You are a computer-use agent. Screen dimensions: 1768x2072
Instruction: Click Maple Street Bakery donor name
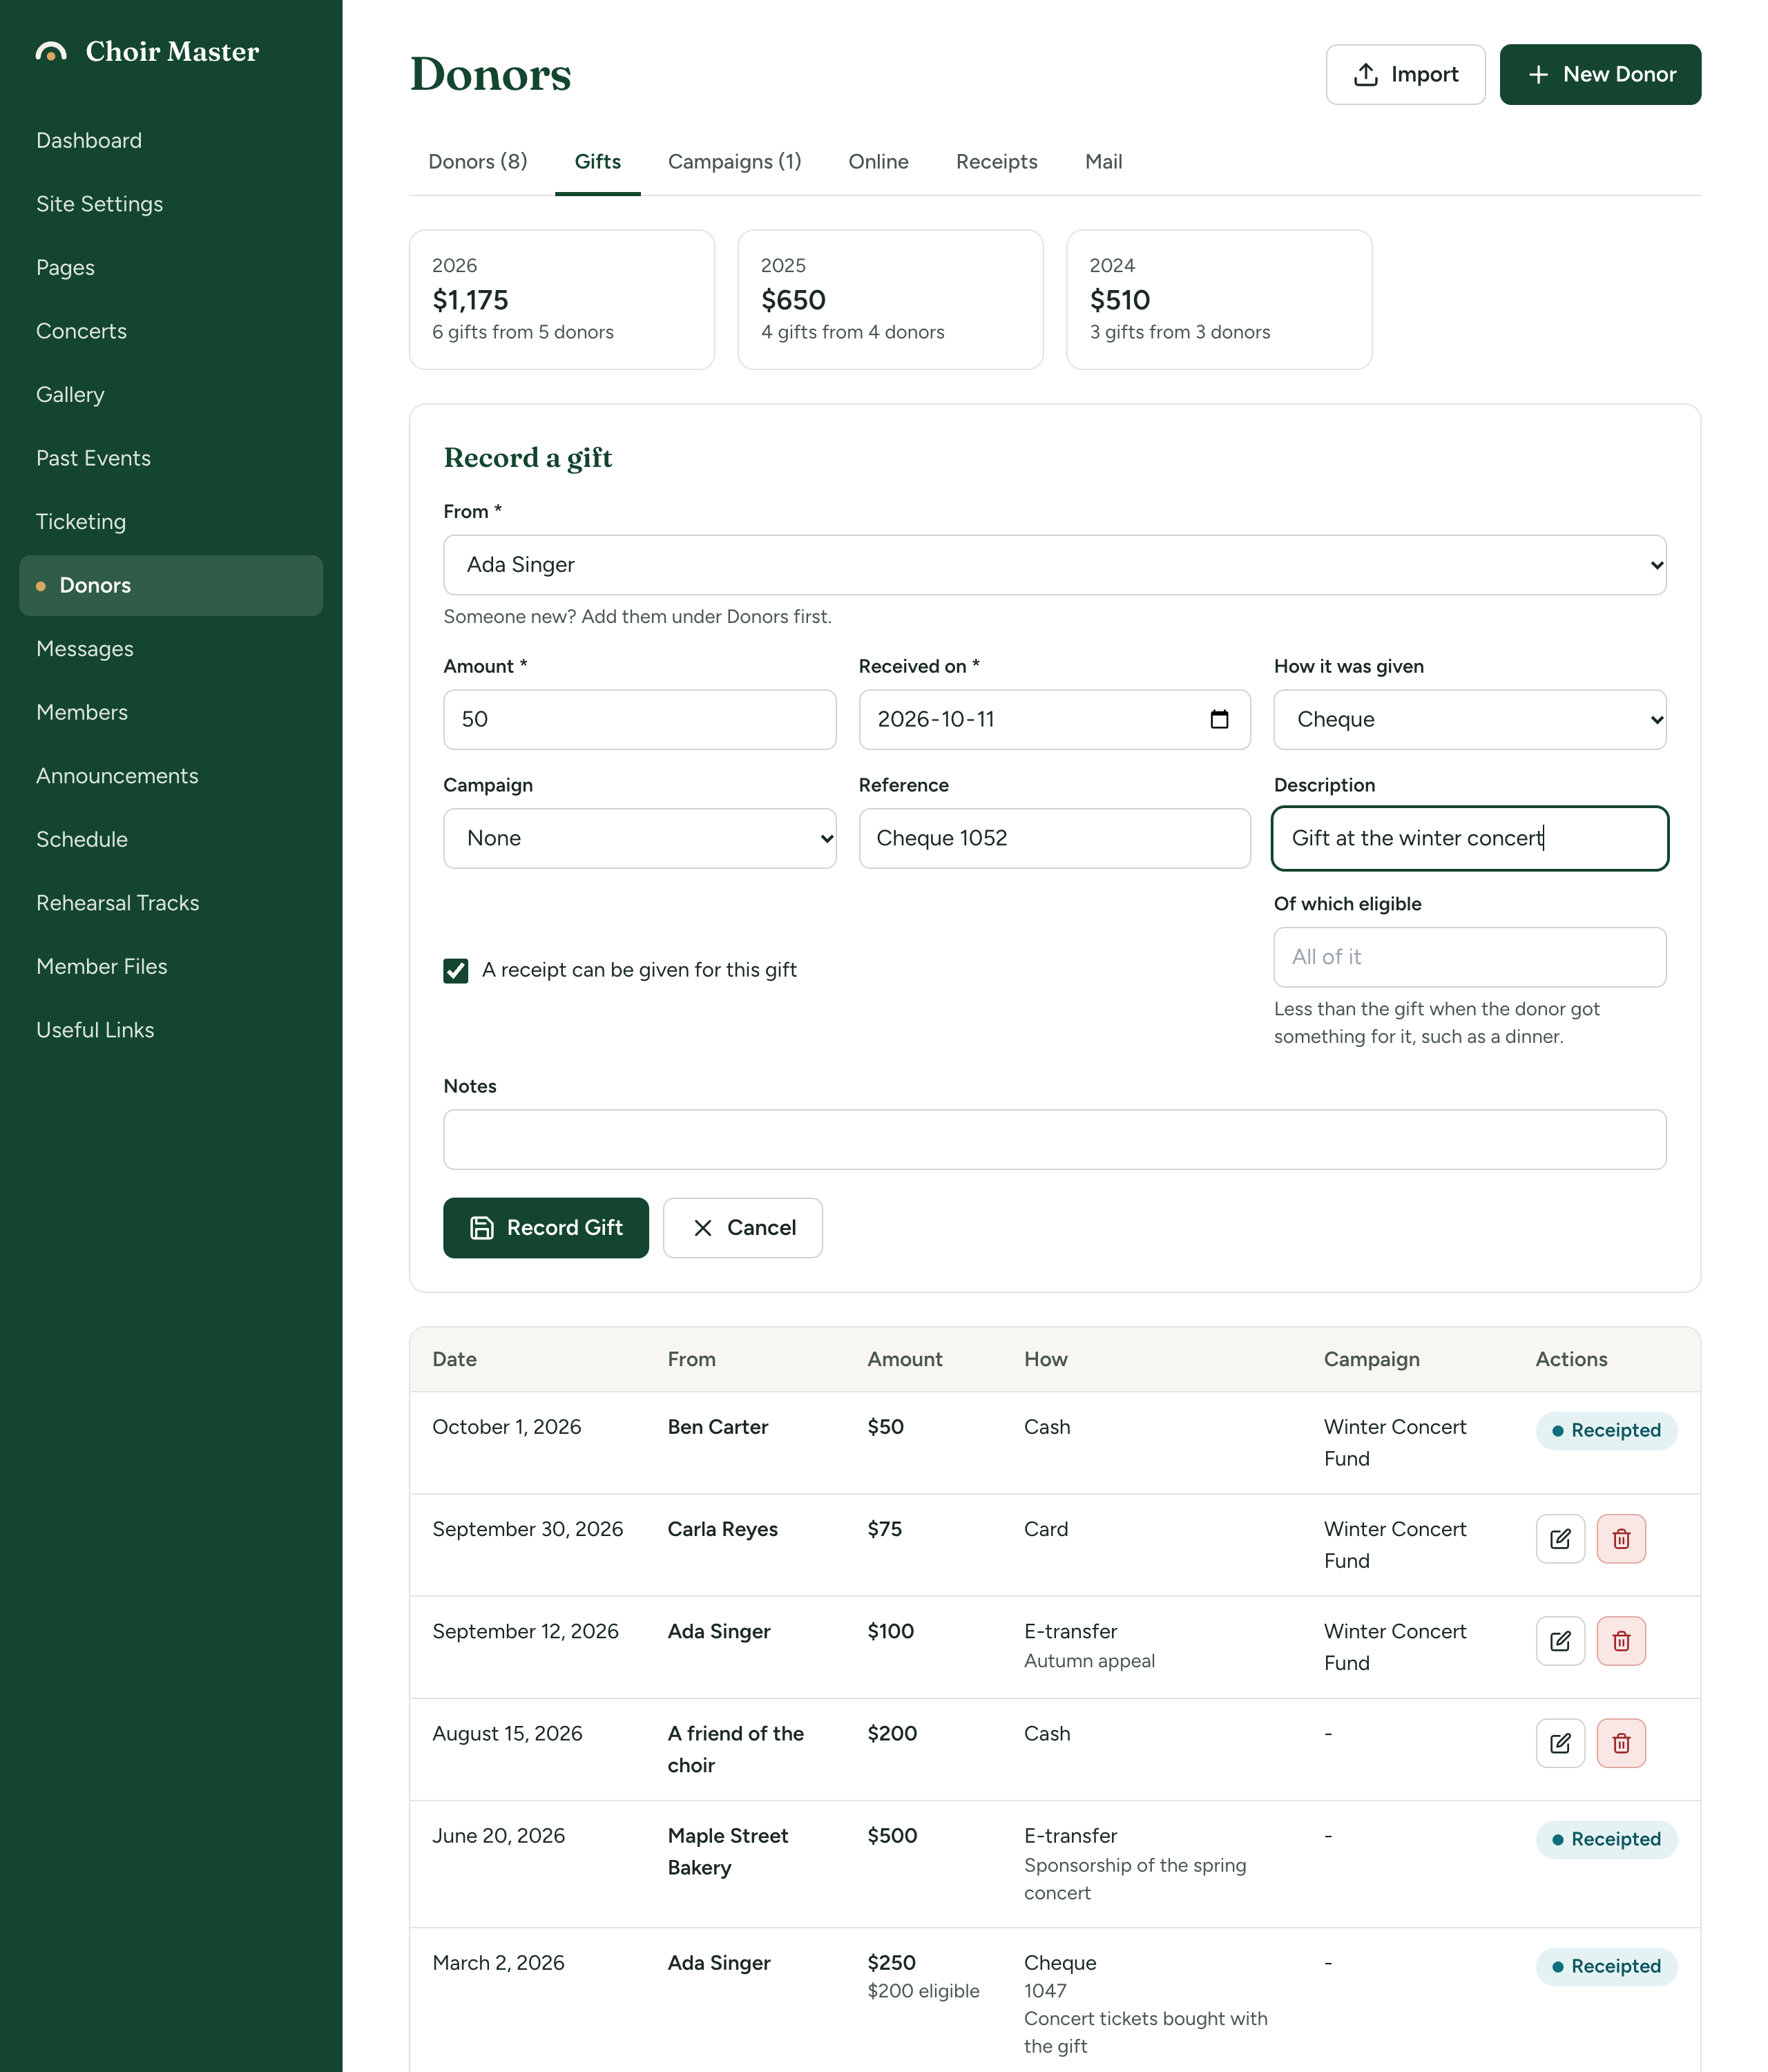pyautogui.click(x=728, y=1851)
